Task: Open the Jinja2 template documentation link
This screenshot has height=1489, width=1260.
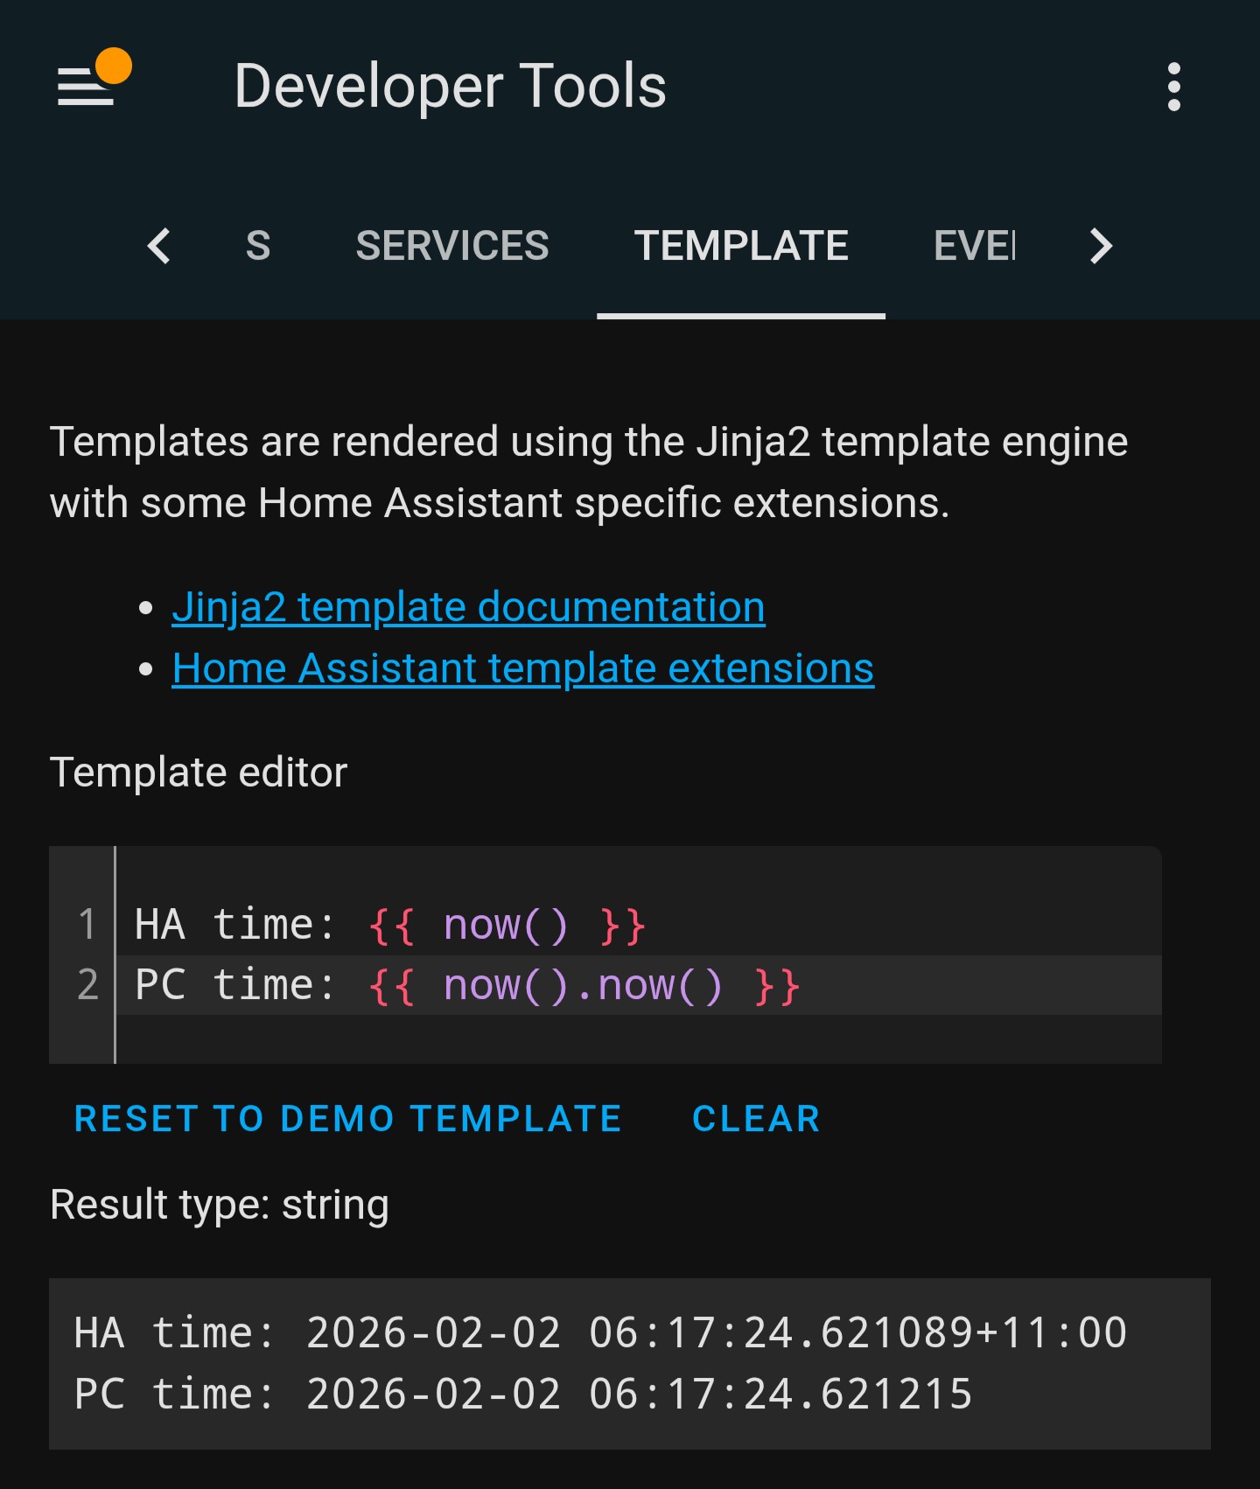Action: tap(468, 607)
